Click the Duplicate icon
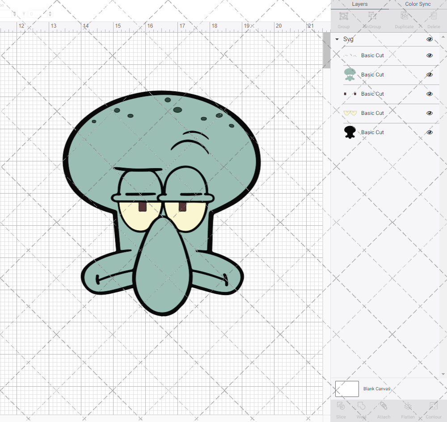The image size is (447, 422). coord(404,16)
